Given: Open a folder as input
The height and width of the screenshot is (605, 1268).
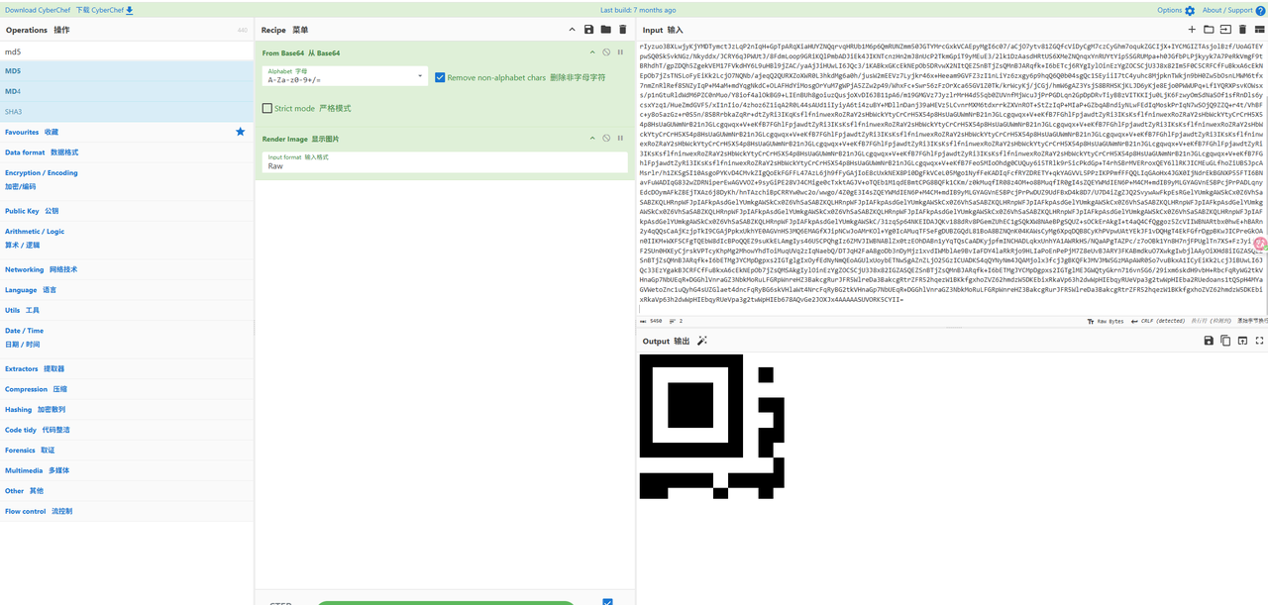Looking at the screenshot, I should coord(1209,30).
